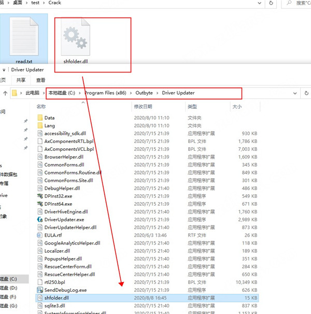311x314 pixels.
Task: Select the shfolder.dll gear file thumbnail
Action: [76, 37]
